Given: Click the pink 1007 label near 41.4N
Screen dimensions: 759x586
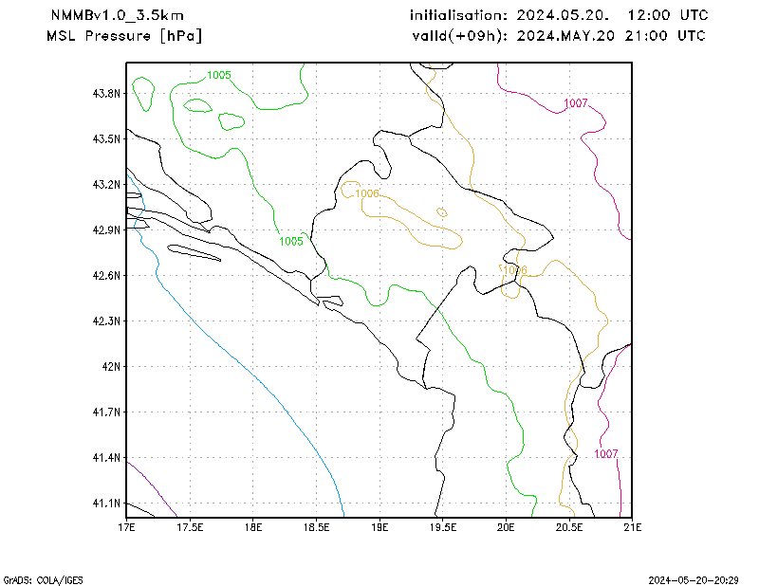Looking at the screenshot, I should pos(606,454).
